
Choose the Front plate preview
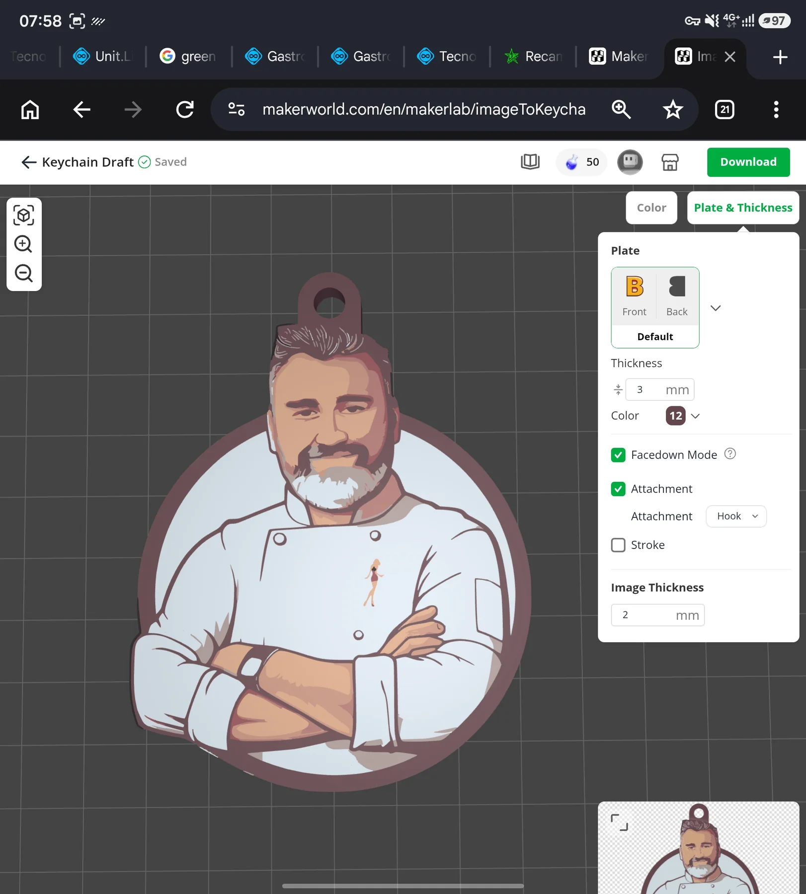pyautogui.click(x=634, y=296)
